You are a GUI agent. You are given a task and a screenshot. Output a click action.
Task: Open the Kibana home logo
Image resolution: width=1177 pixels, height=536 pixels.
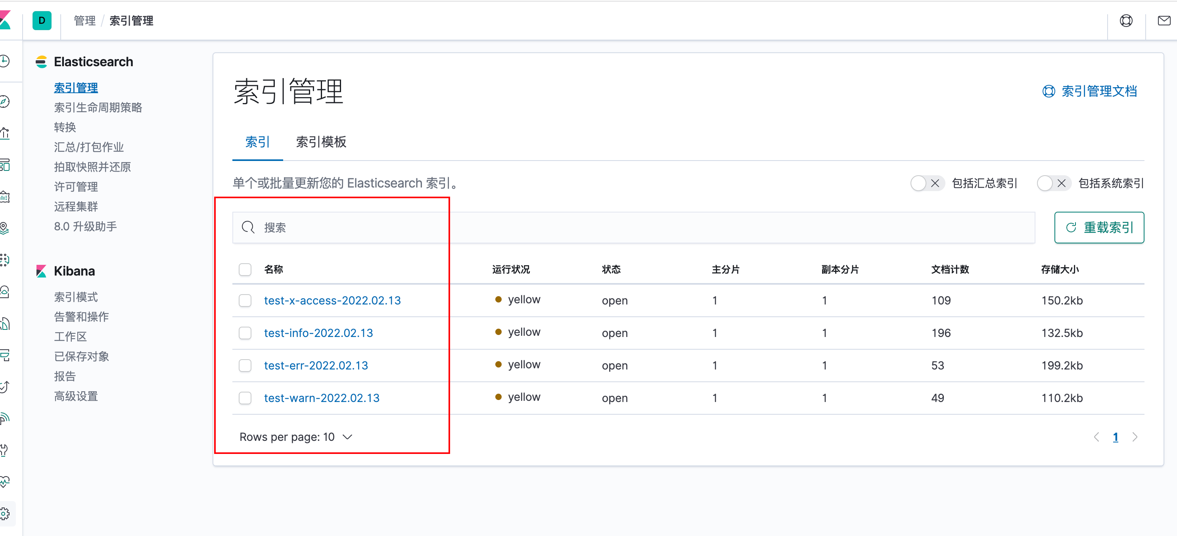[5, 20]
